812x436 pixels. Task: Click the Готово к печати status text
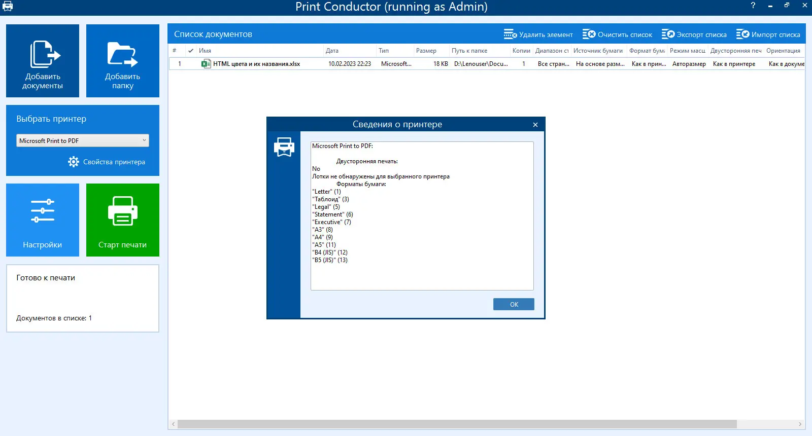click(46, 278)
